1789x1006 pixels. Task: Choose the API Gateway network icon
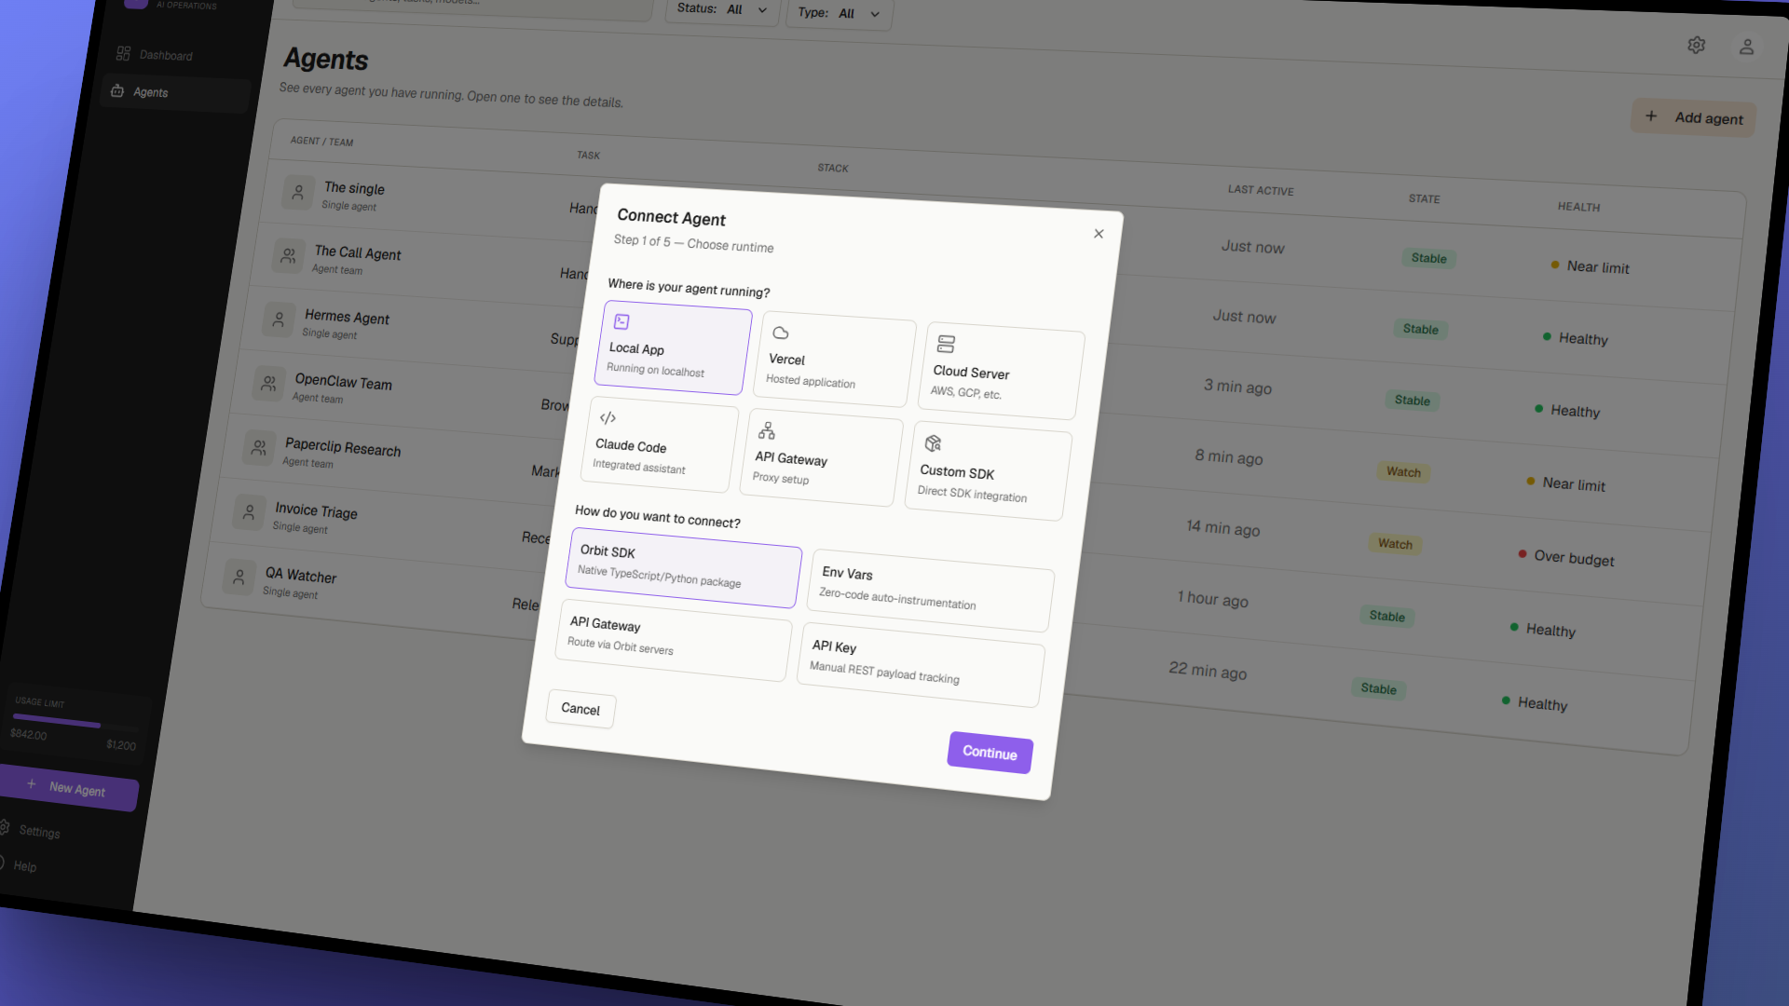[x=767, y=430]
